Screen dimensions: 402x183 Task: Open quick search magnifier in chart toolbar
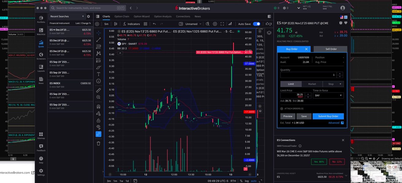[x=207, y=24]
